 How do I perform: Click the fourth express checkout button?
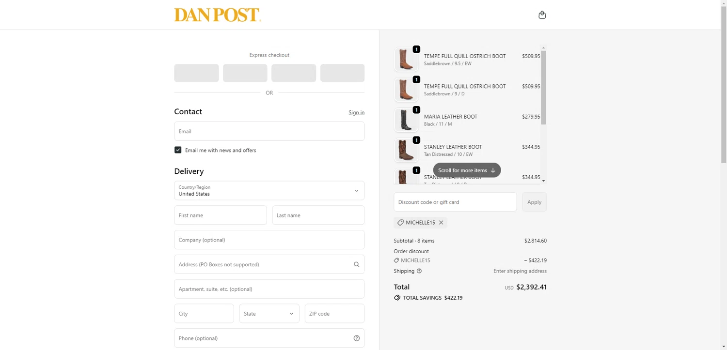point(342,73)
